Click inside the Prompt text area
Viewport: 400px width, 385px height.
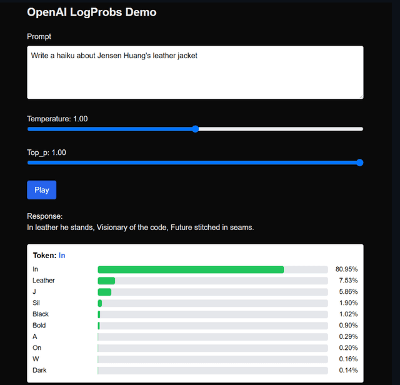pos(194,72)
